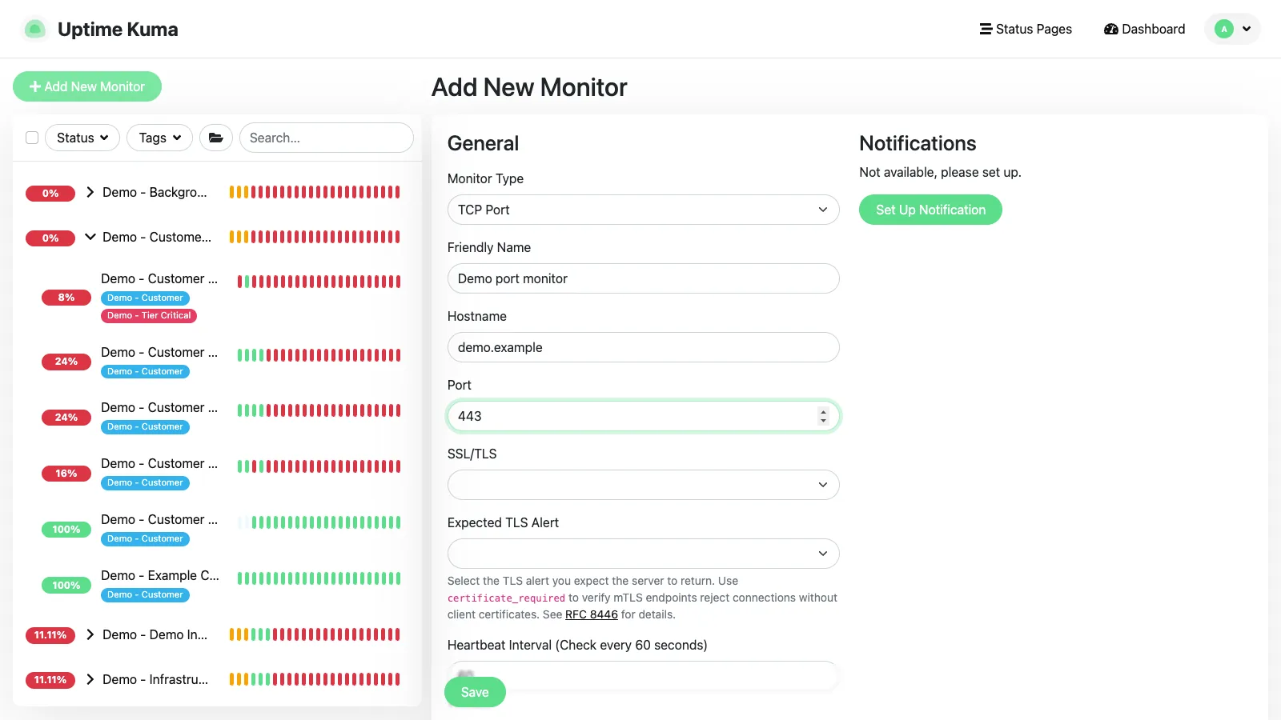Select the monitor with 8% uptime

coord(217,297)
